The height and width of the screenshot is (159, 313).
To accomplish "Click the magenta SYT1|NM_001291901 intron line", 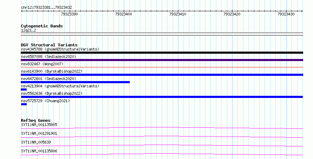I will [x=162, y=137].
